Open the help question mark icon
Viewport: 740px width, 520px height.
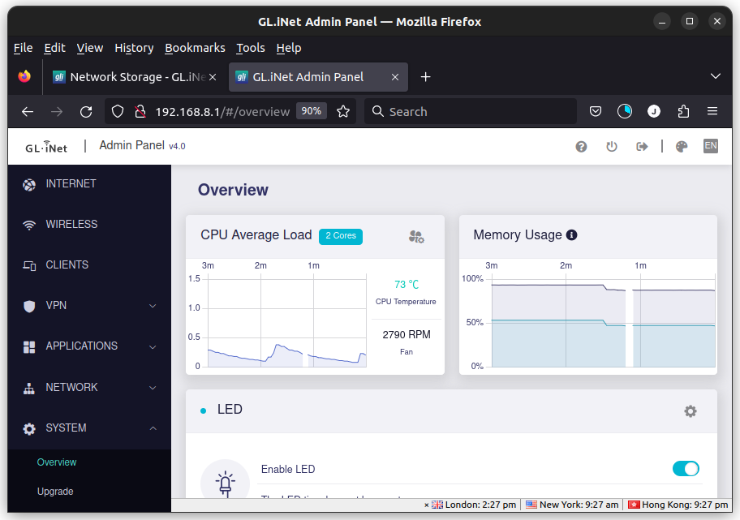(581, 147)
